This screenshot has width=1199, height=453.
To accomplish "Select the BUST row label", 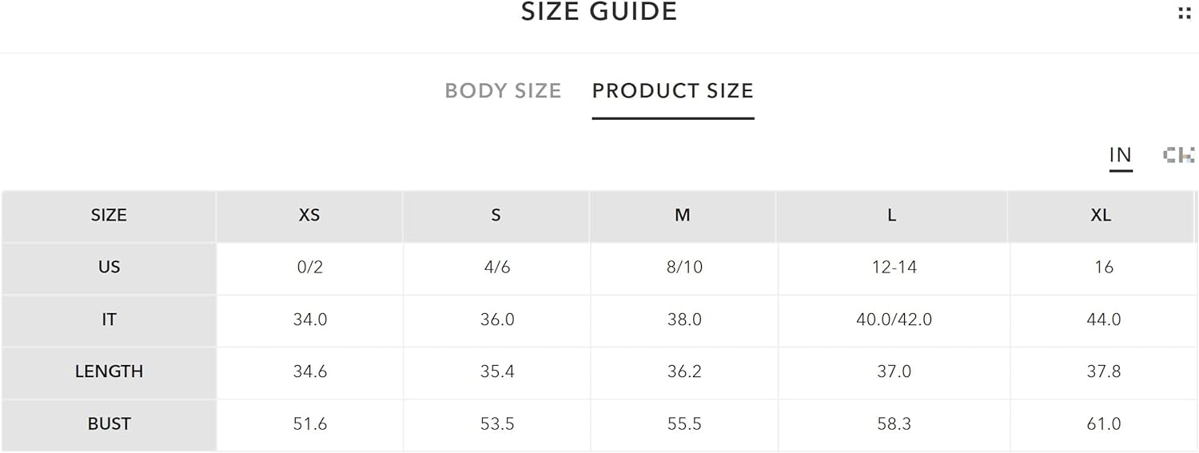I will coord(109,424).
